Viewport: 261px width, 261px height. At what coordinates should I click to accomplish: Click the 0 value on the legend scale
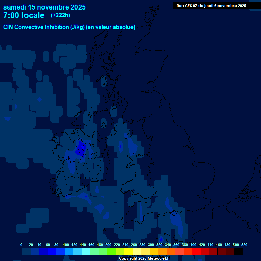[21, 245]
